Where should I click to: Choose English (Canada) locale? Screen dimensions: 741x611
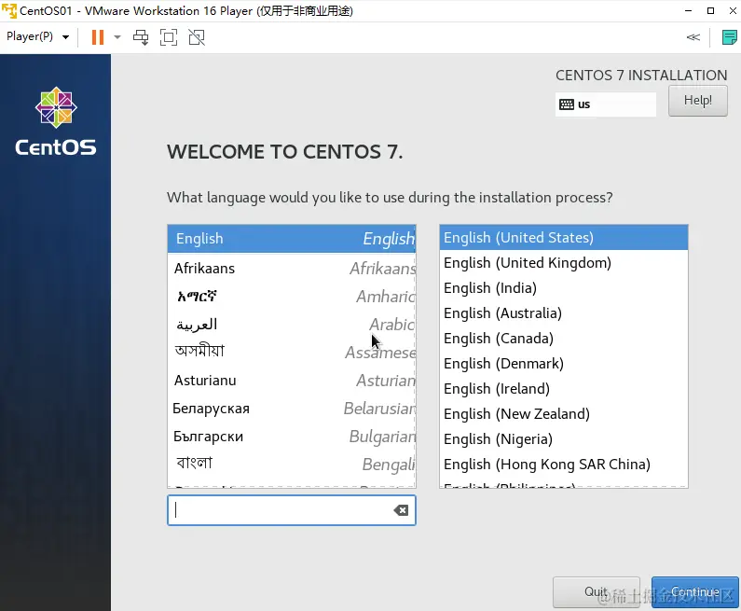pyautogui.click(x=563, y=339)
